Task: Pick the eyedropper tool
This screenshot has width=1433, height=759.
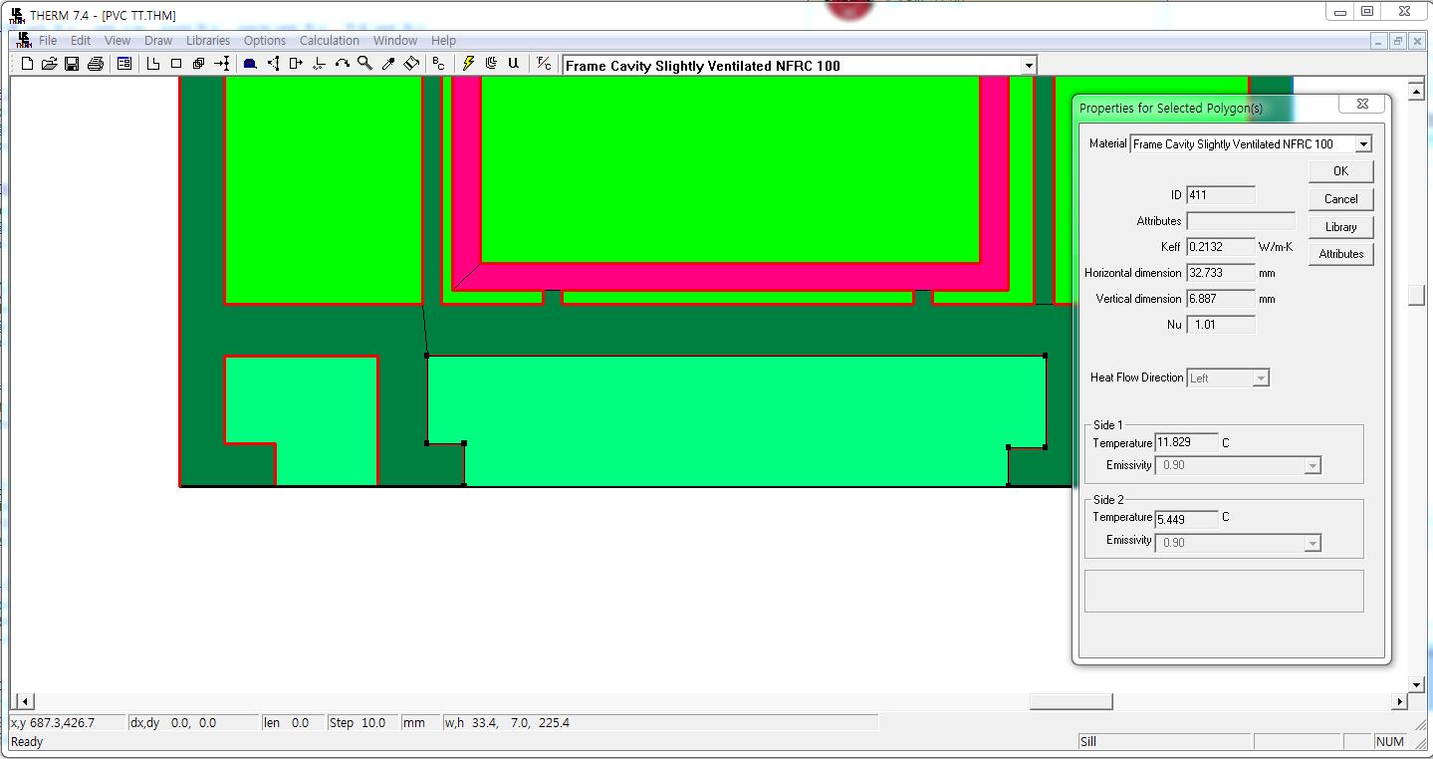Action: pos(388,64)
